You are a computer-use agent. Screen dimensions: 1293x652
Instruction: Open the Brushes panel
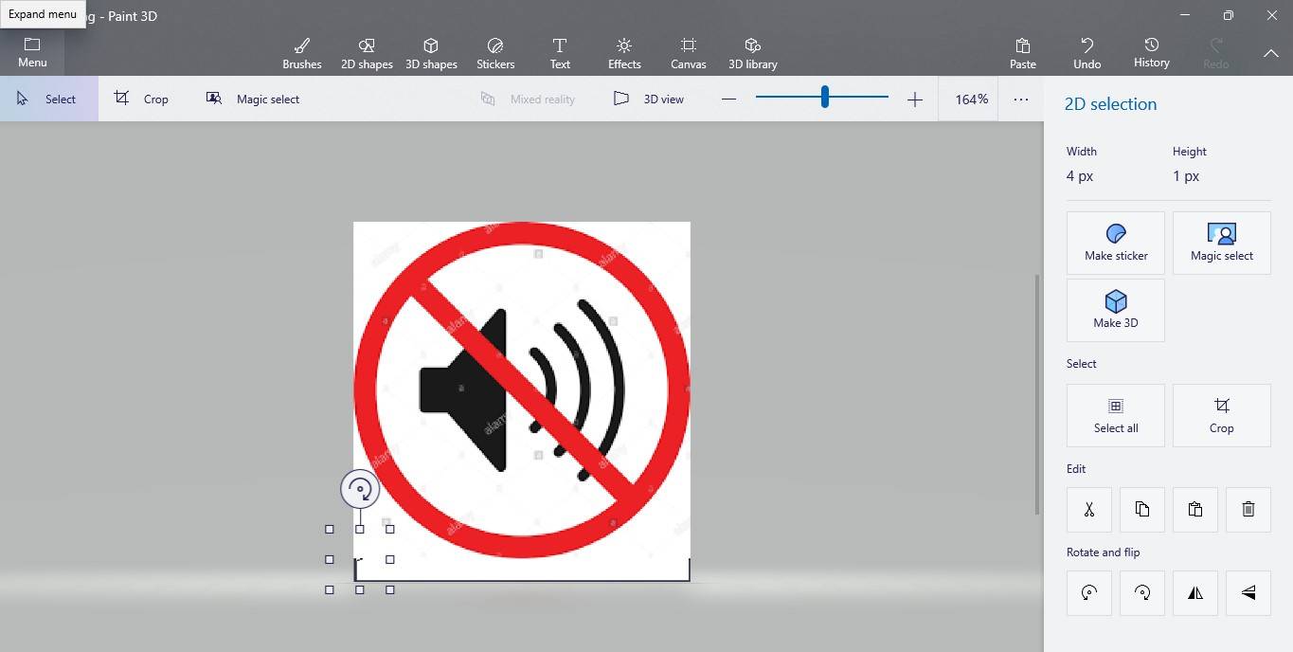click(301, 52)
